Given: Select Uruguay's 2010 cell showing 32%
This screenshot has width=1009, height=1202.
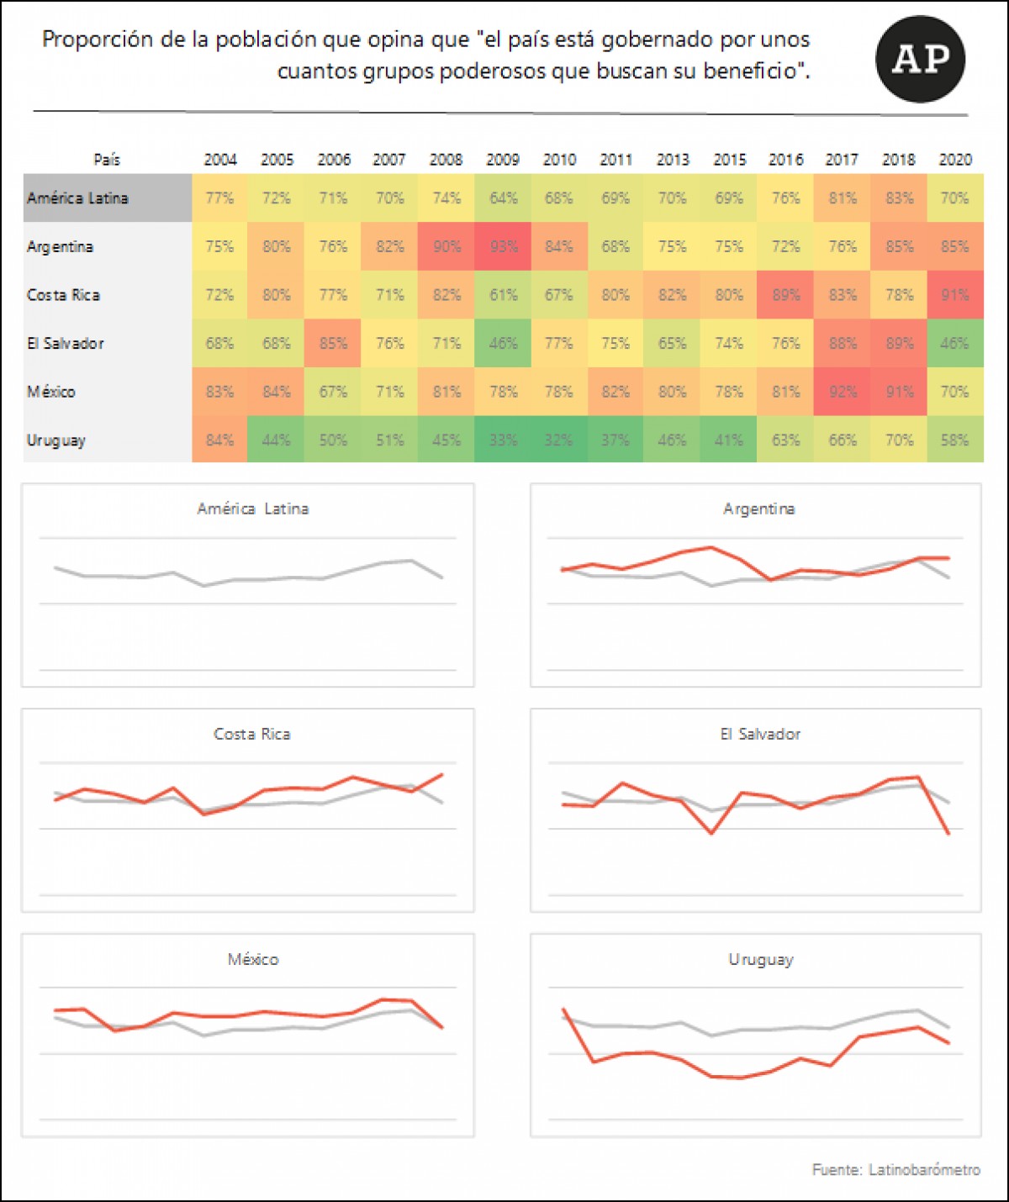Looking at the screenshot, I should click(559, 440).
